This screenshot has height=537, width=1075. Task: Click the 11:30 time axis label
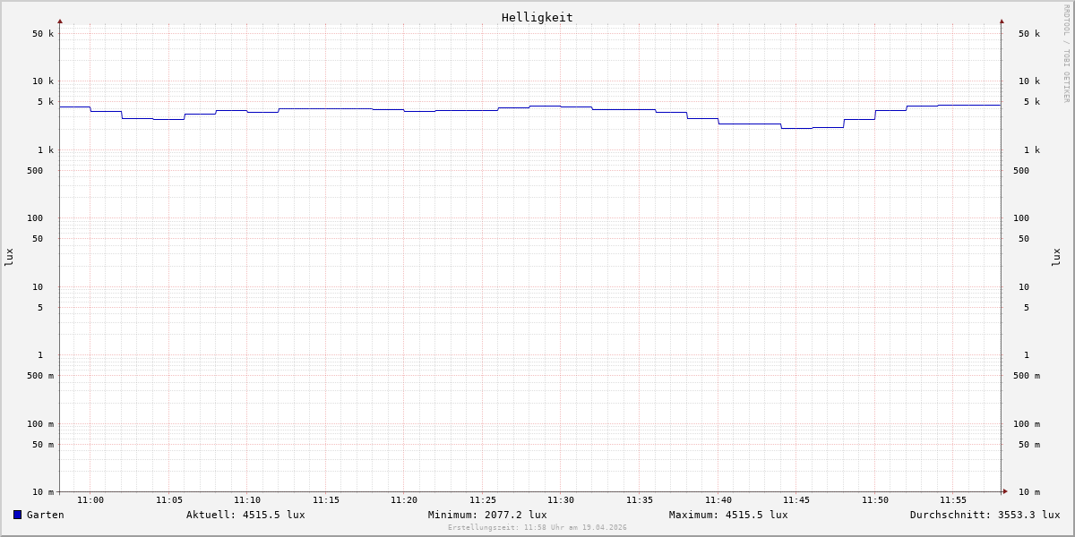pyautogui.click(x=561, y=500)
